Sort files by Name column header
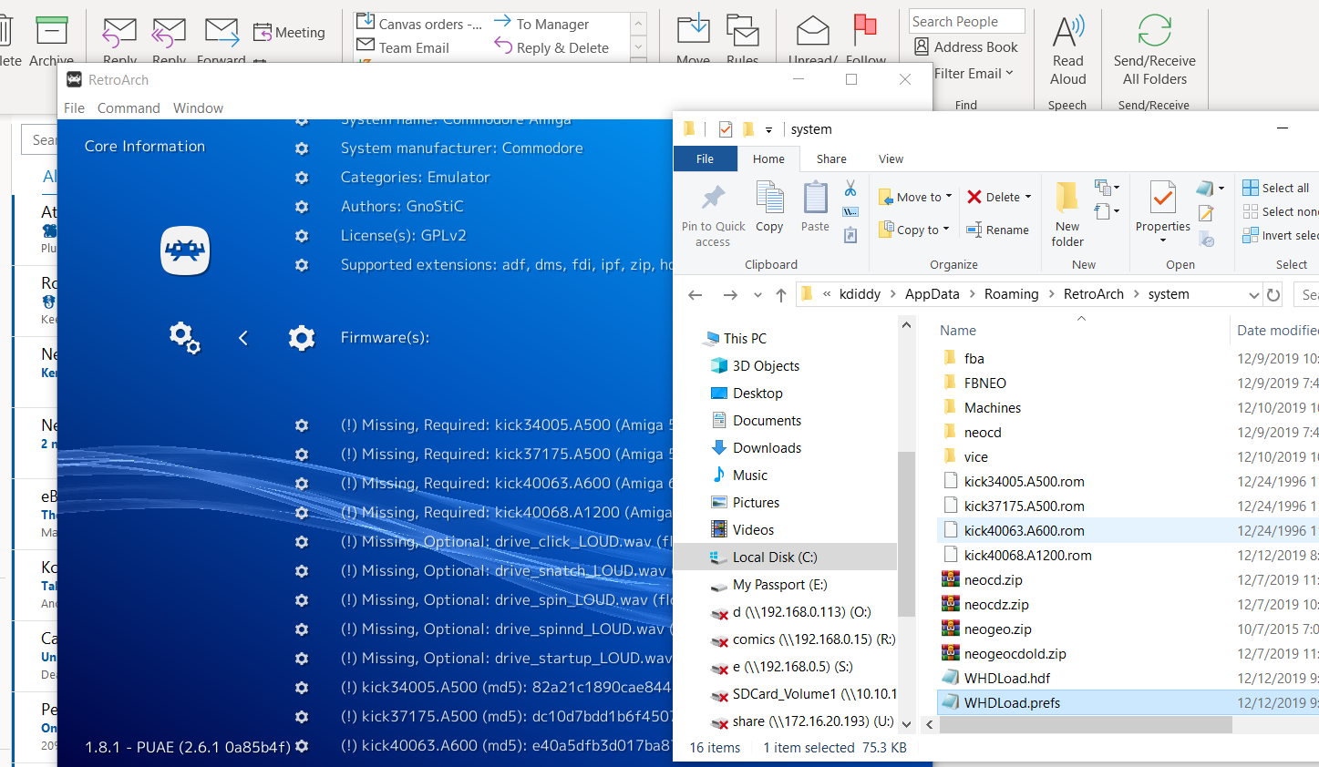Image resolution: width=1319 pixels, height=767 pixels. (x=958, y=331)
